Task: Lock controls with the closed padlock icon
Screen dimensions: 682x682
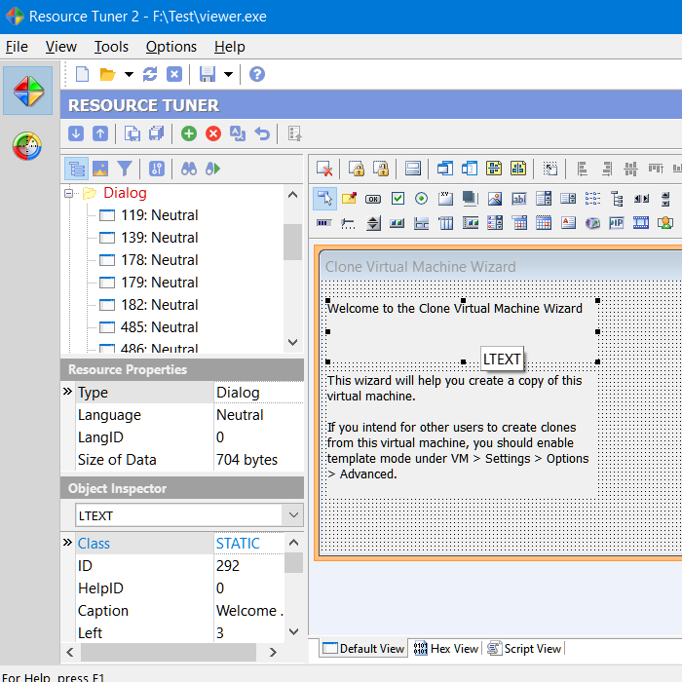Action: [357, 169]
